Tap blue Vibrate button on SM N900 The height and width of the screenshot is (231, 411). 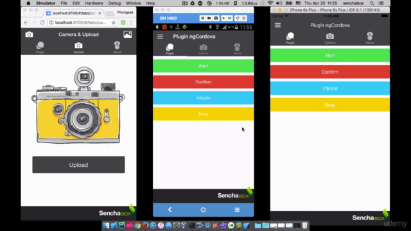point(204,98)
